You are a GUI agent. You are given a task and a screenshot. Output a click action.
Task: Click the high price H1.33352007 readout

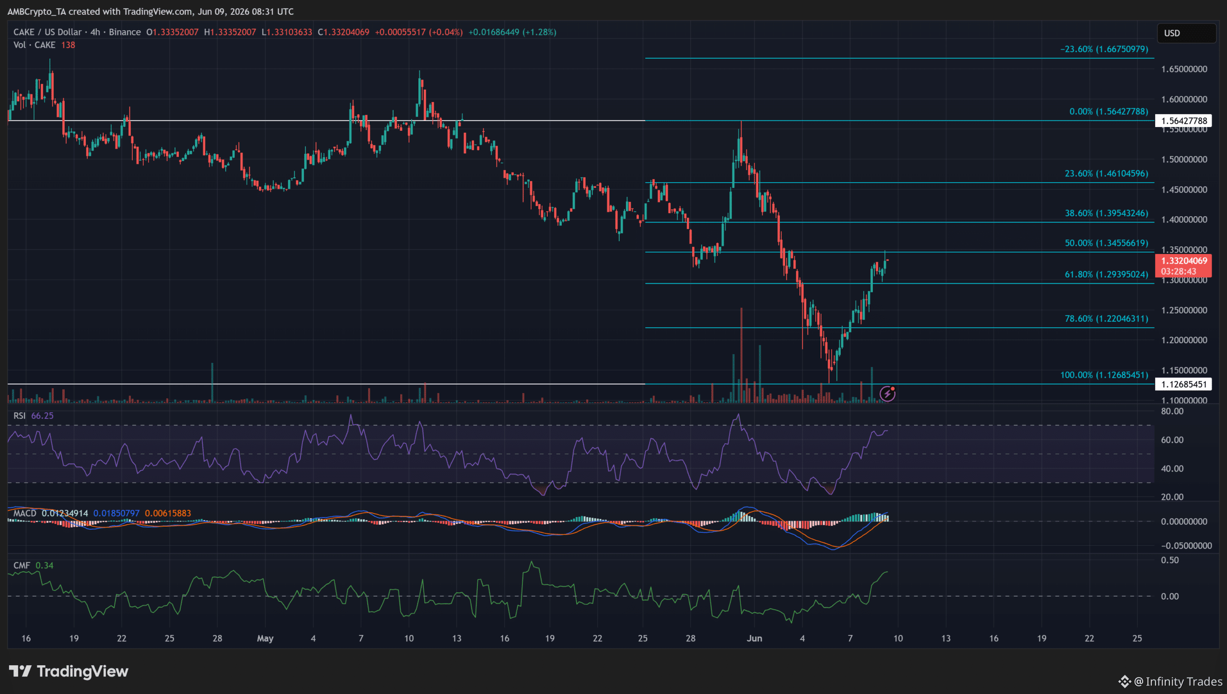[x=230, y=32]
